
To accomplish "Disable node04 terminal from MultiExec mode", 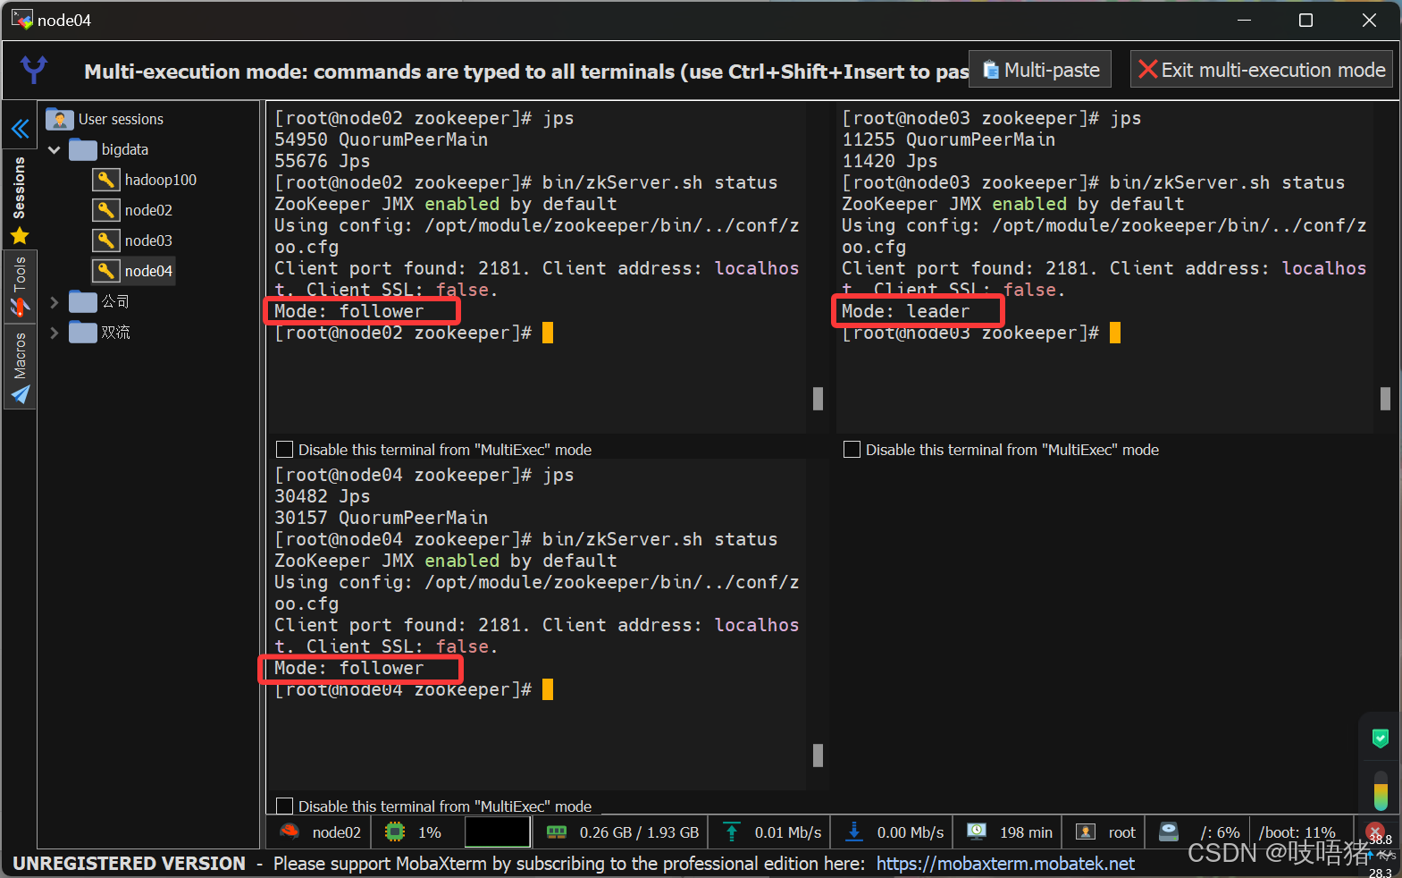I will [285, 806].
